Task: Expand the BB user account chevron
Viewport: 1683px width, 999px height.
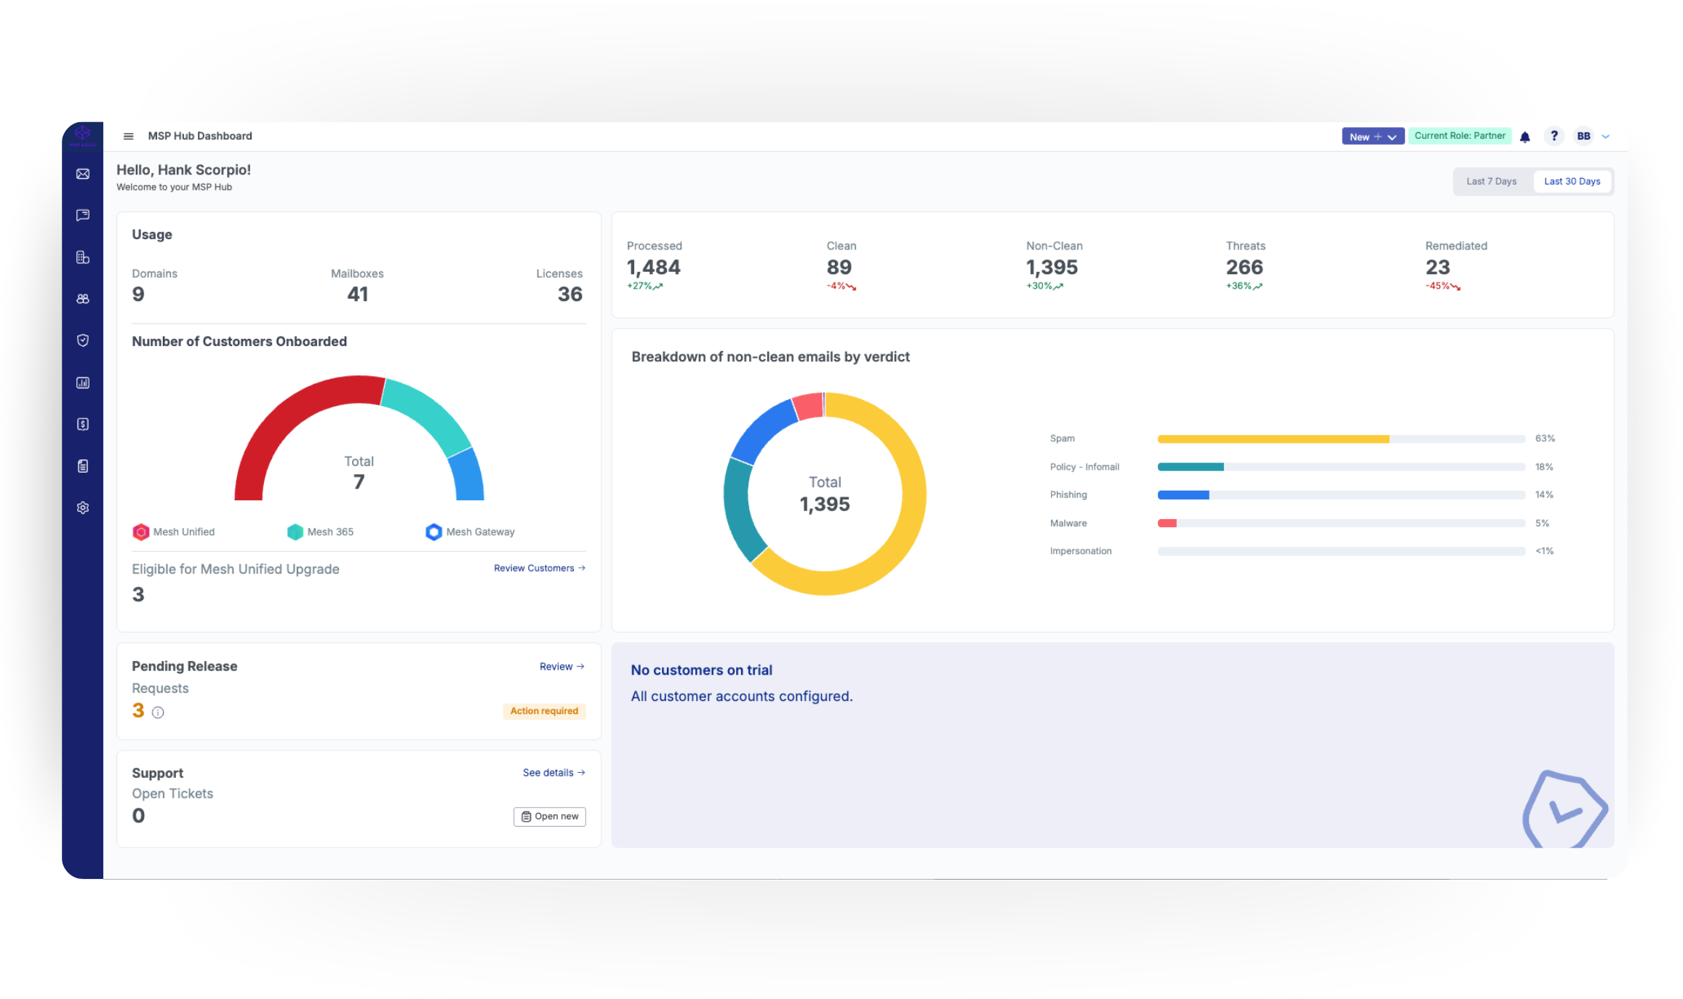Action: (1605, 137)
